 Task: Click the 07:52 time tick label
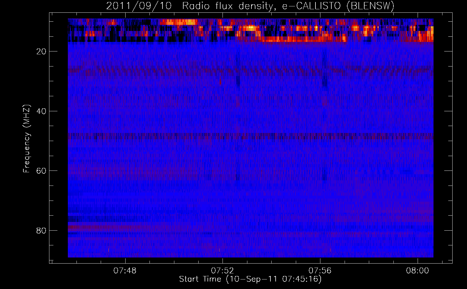(x=223, y=271)
